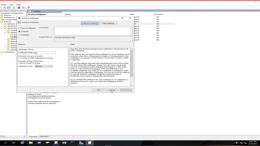Open the blue Help toolbar icon
This screenshot has height=146, width=260.
19,8
